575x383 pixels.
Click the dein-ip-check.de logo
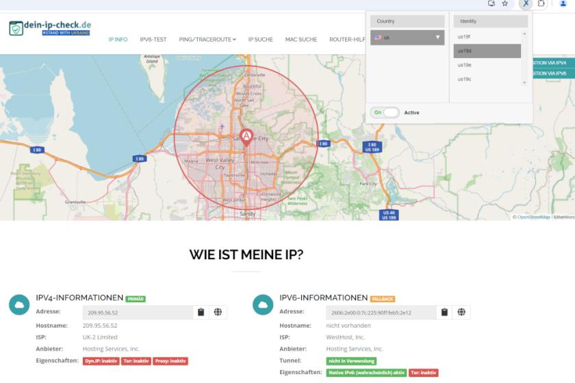coord(50,28)
